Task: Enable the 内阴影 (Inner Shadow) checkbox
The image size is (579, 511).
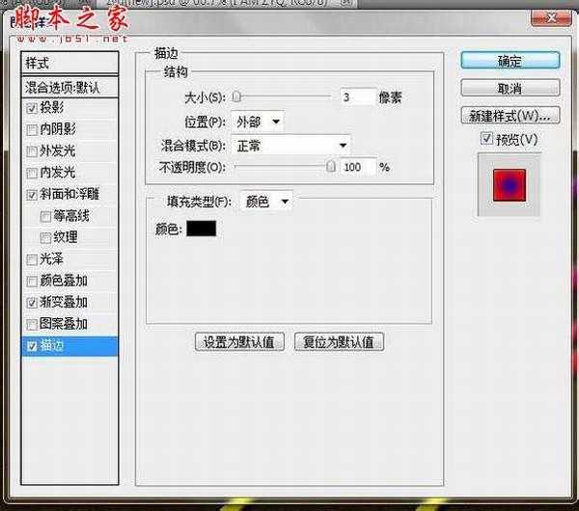Action: pyautogui.click(x=32, y=129)
